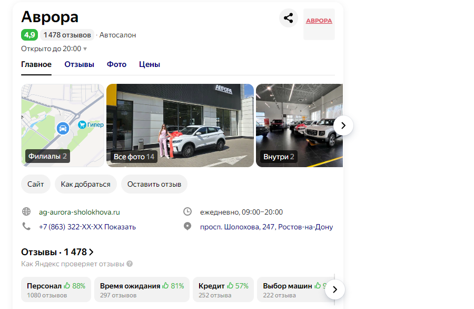Viewport: 474px width, 309px height.
Task: Click the ежедневно, 09:00–20:00 hours text
Action: 241,212
